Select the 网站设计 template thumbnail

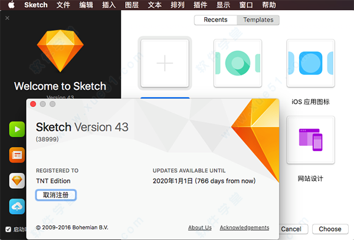tap(311, 140)
